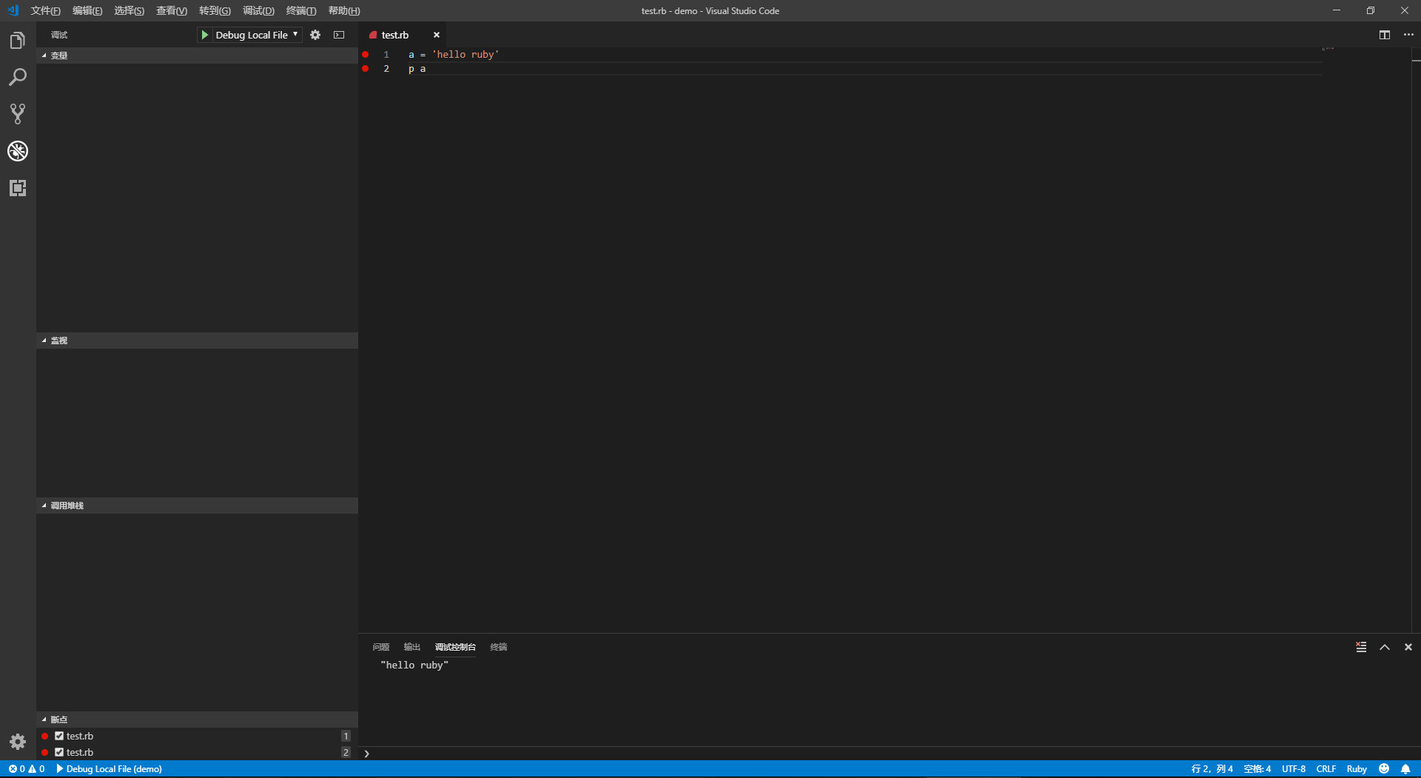1421x778 pixels.
Task: Click Debug Local File (demo) in status bar
Action: coord(109,769)
